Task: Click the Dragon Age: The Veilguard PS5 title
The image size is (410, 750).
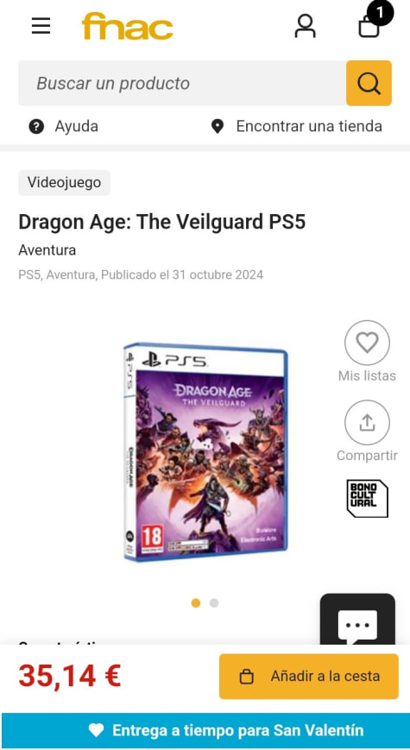Action: pos(161,223)
